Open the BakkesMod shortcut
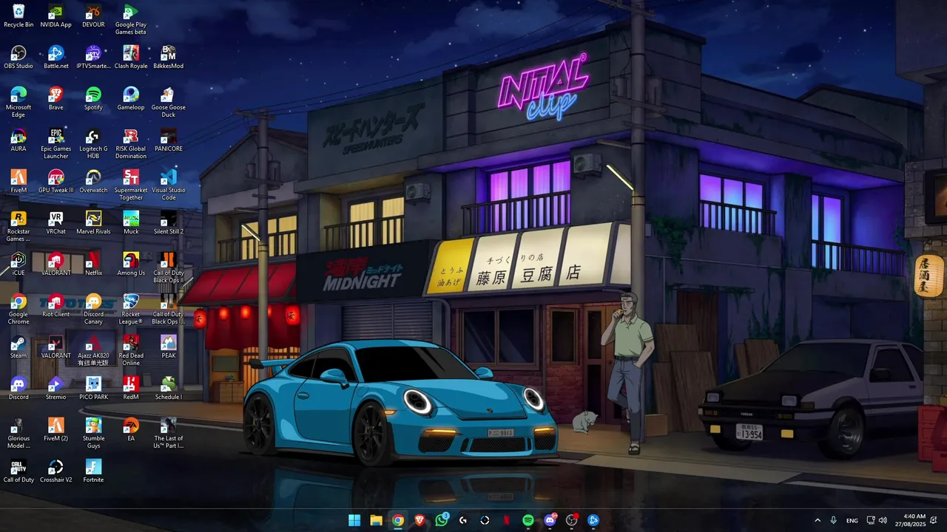The height and width of the screenshot is (532, 947). (169, 57)
